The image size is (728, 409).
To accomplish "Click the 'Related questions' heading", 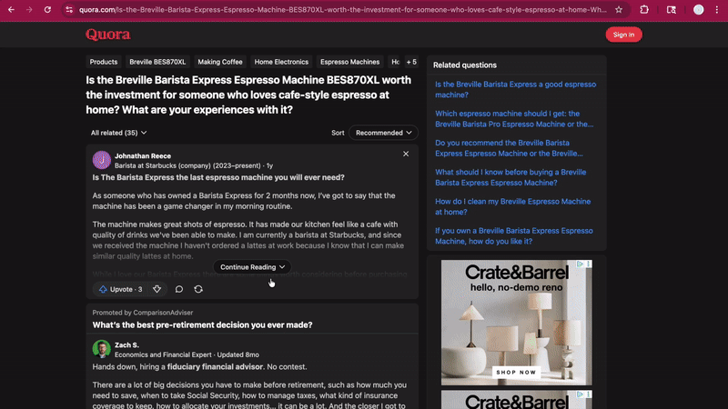I will (465, 65).
